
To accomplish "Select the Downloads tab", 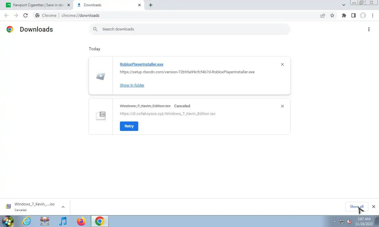I will tap(109, 5).
